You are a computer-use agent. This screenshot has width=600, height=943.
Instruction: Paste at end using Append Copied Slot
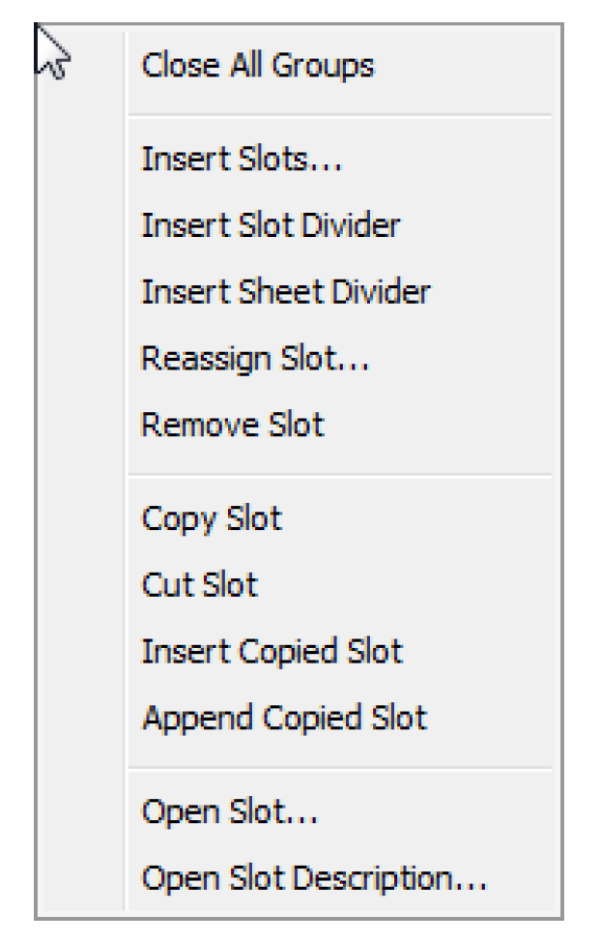tap(299, 718)
